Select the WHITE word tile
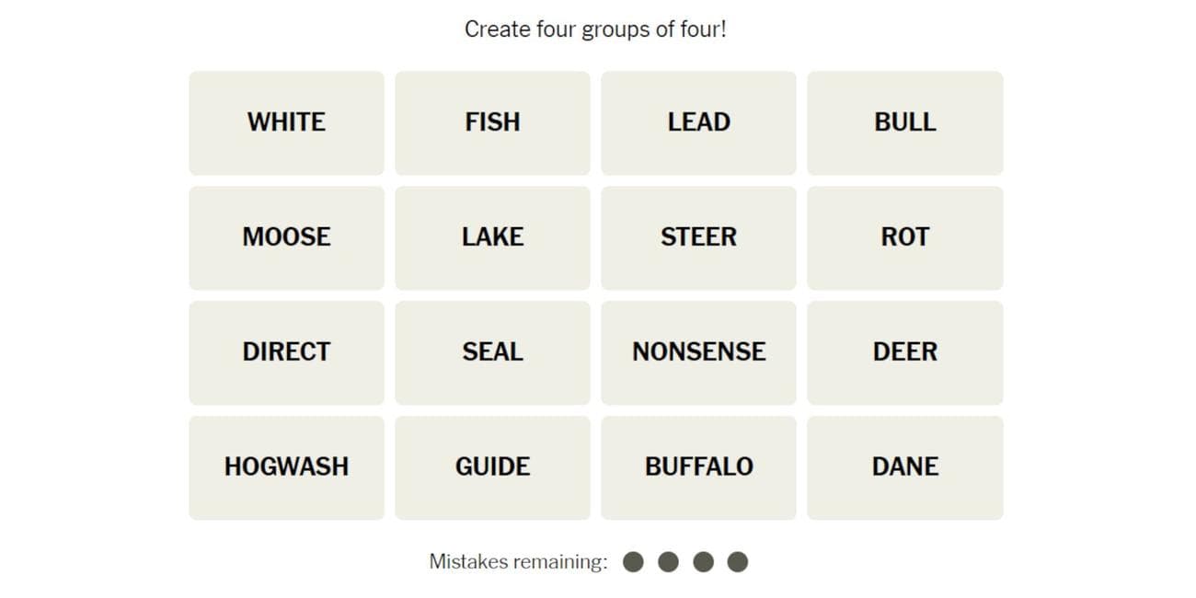 coord(286,122)
